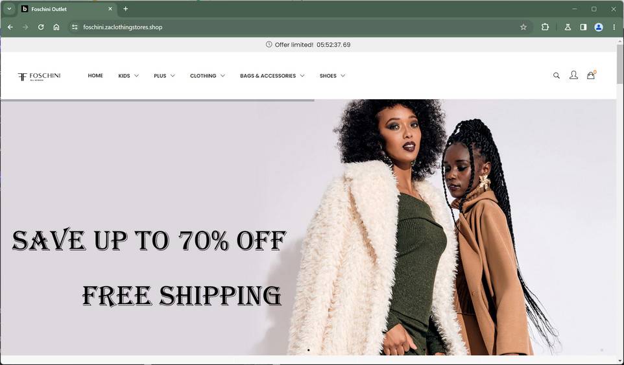Viewport: 624px width, 365px height.
Task: Open the site search magnifier icon
Action: 557,76
